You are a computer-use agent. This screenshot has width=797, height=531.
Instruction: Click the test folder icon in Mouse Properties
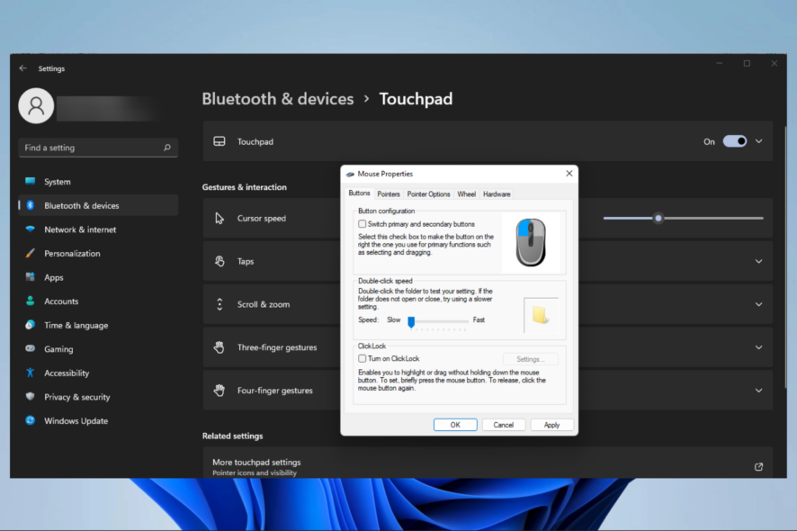point(540,315)
